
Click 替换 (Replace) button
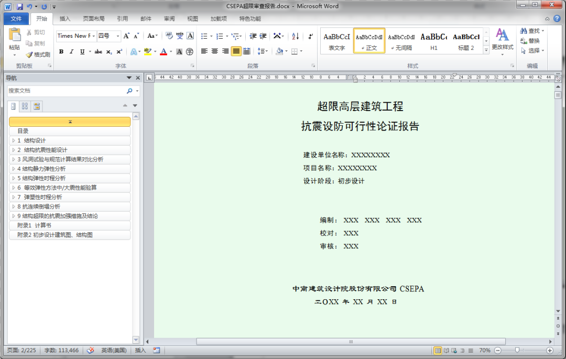coord(530,41)
